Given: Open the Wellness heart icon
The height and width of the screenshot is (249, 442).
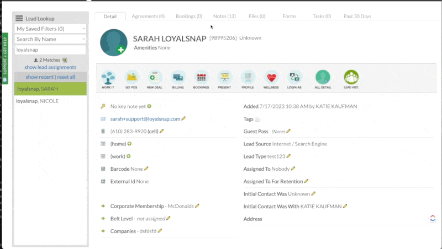Looking at the screenshot, I should tap(271, 78).
